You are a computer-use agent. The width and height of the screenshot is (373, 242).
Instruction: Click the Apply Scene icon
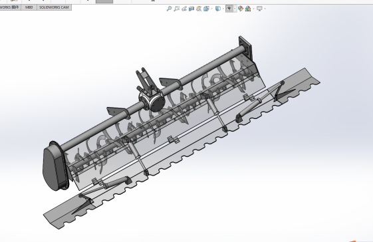(248, 9)
